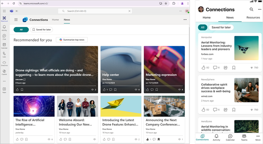Image resolution: width=263 pixels, height=144 pixels.
Task: Click the Connections logo in desktop header
Action: (25, 20)
